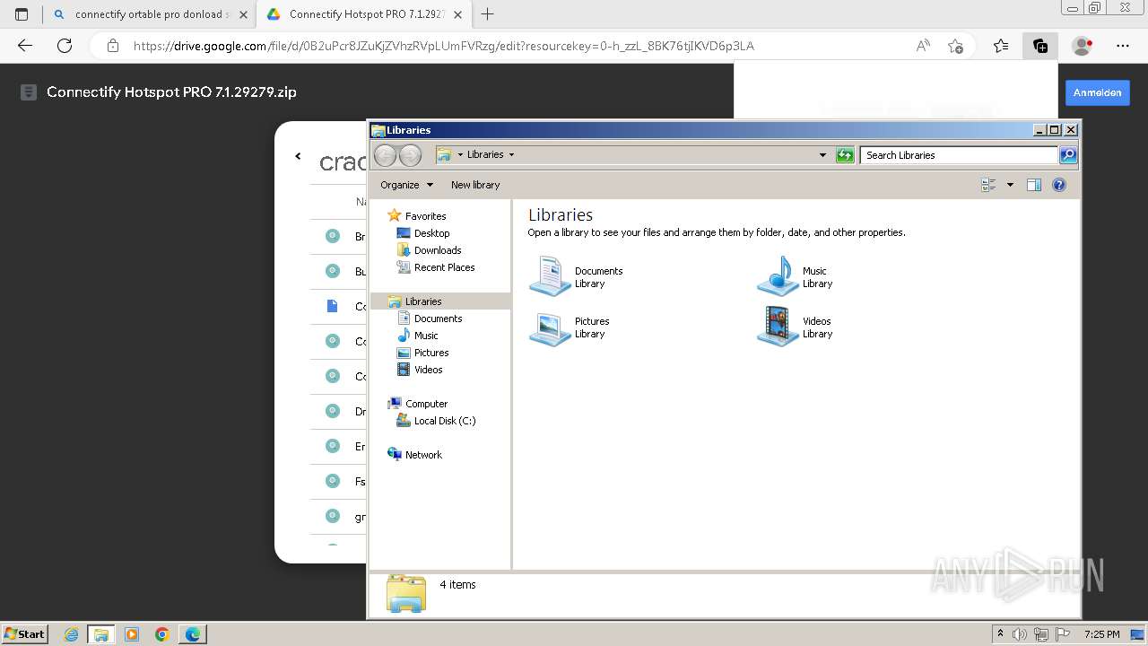This screenshot has height=646, width=1148.
Task: Open Edge Favorites list icon
Action: click(x=1001, y=46)
